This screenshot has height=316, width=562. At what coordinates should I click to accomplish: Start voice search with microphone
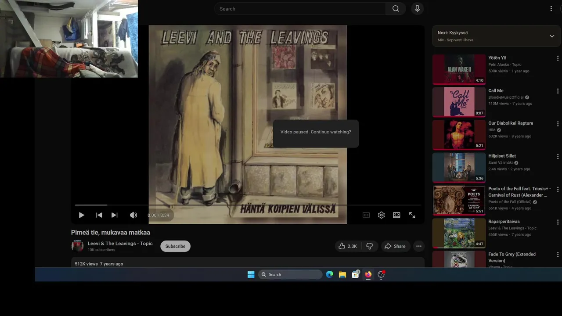[x=417, y=9]
